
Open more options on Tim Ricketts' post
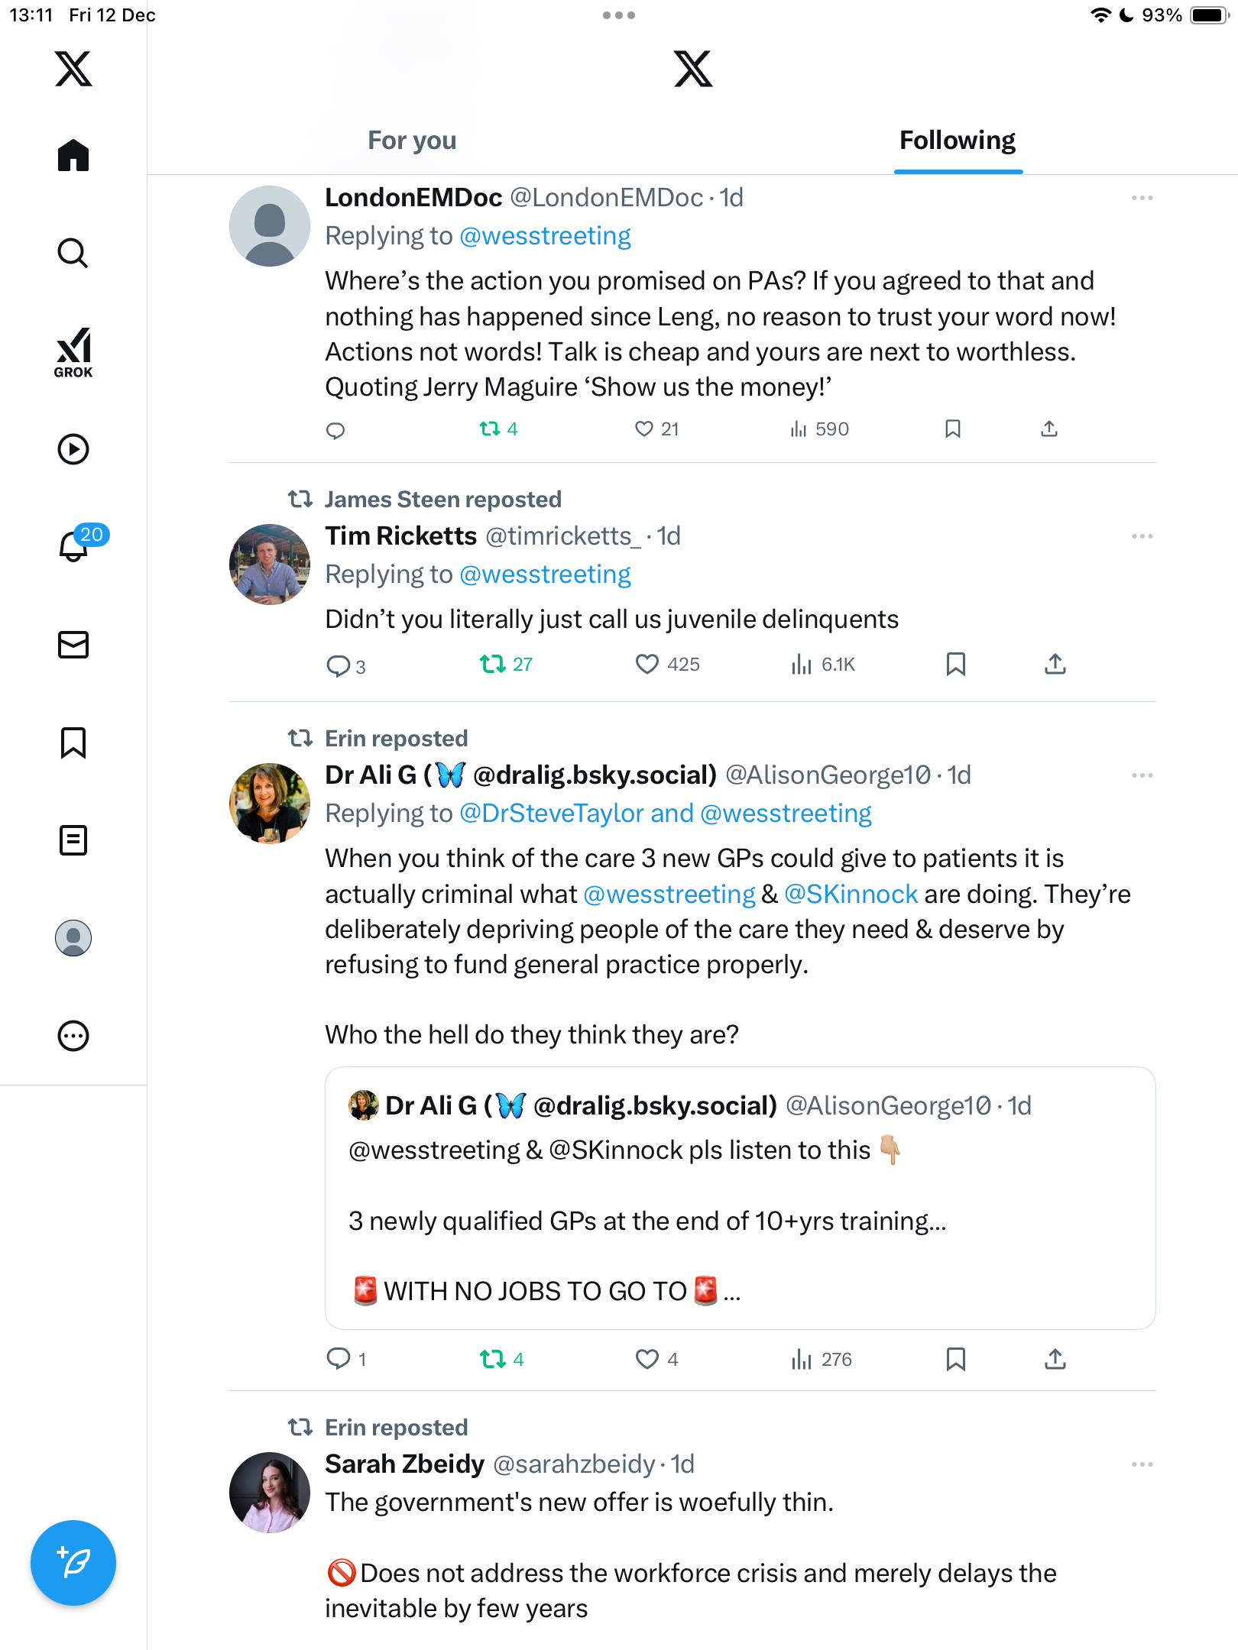(1142, 537)
